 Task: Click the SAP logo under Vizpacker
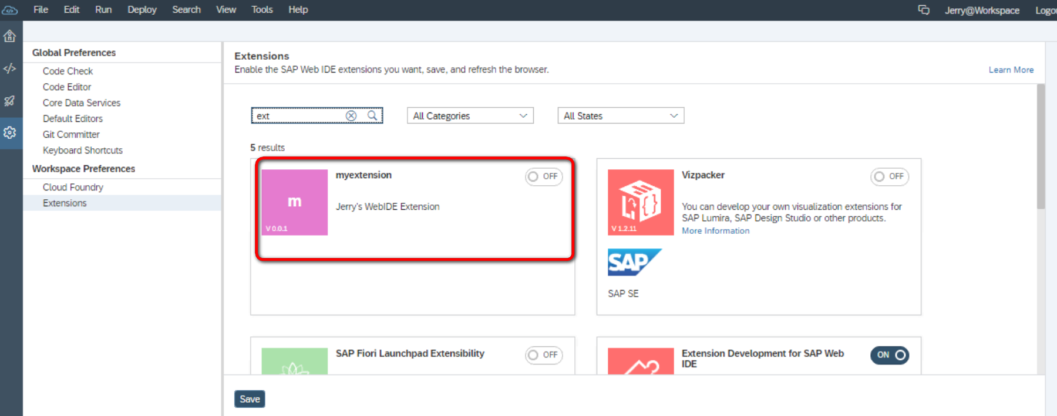tap(634, 262)
